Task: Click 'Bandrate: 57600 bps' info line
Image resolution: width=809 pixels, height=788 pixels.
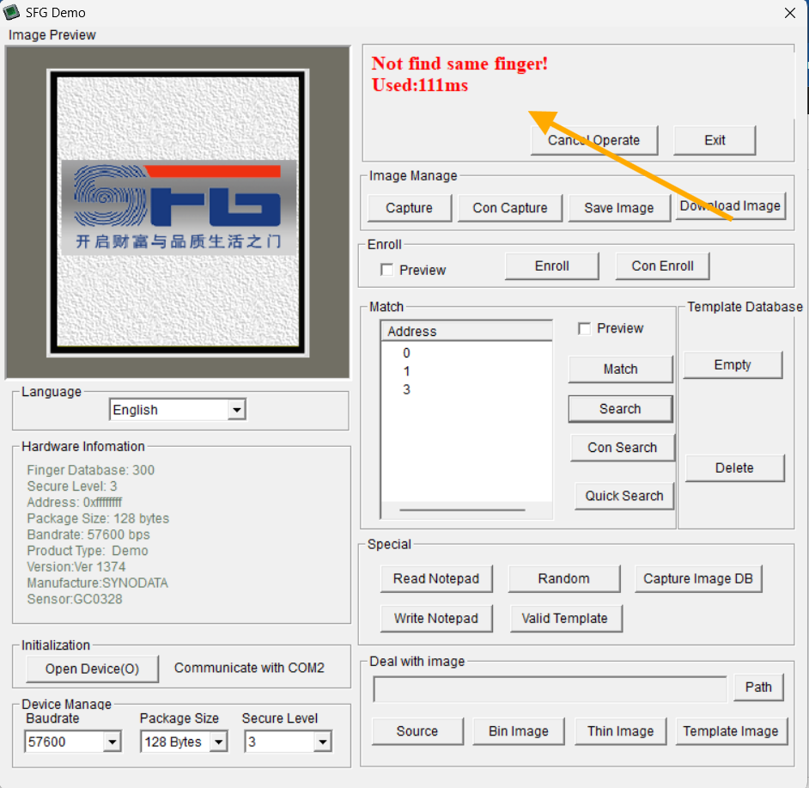Action: 88,535
